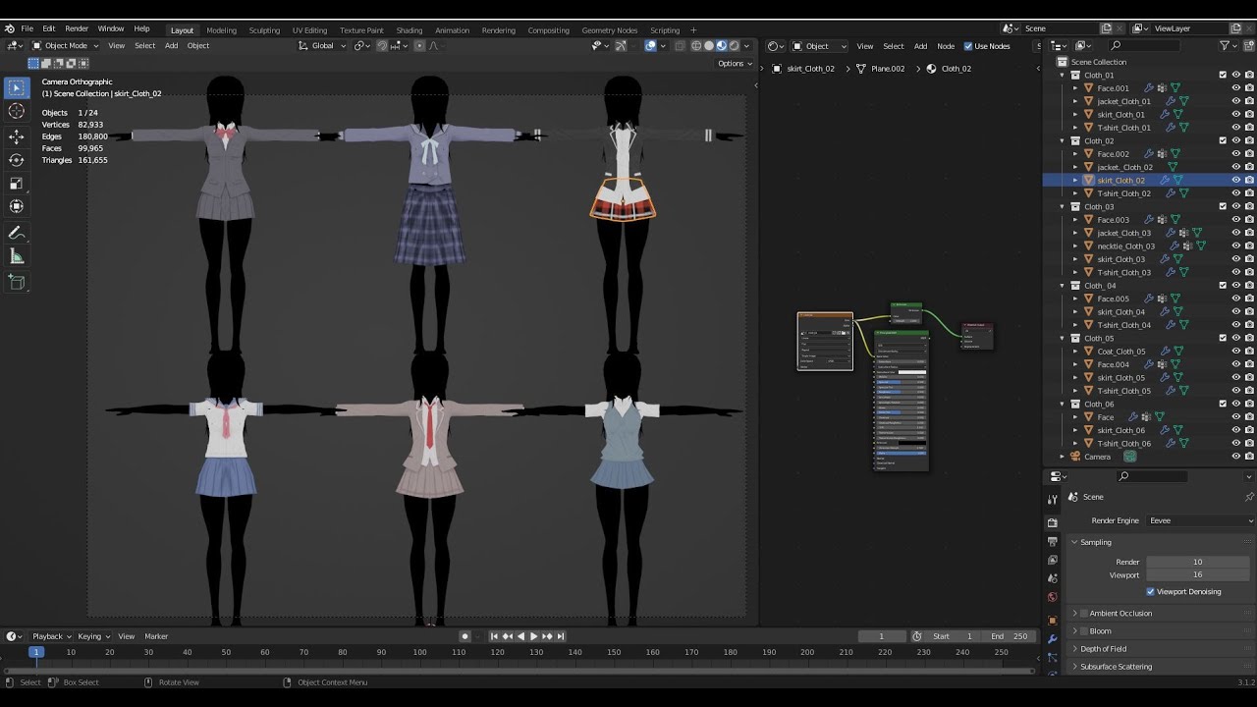Viewport: 1257px width, 707px height.
Task: Open the Render menu
Action: tap(77, 29)
